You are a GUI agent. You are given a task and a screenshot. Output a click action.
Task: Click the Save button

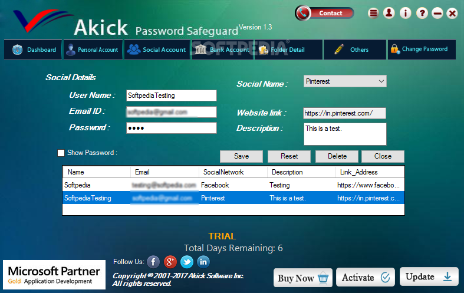pos(241,156)
